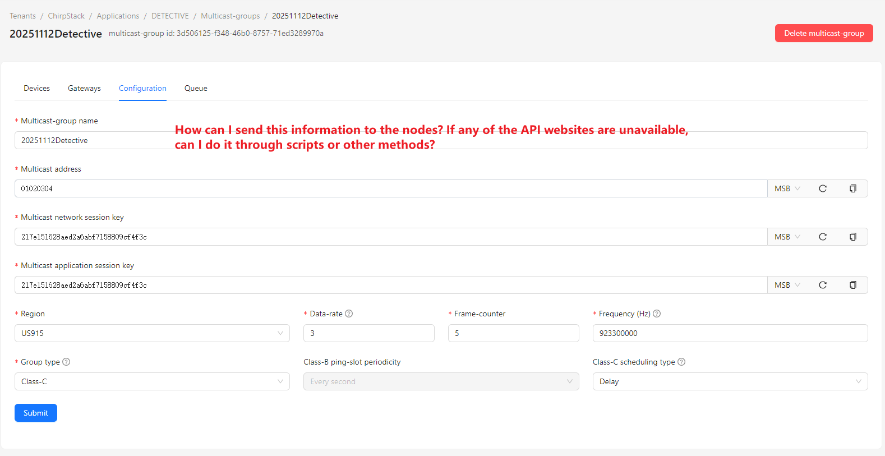Screen dimensions: 885x456
Task: Change multicast address MSB byte order
Action: pos(787,188)
